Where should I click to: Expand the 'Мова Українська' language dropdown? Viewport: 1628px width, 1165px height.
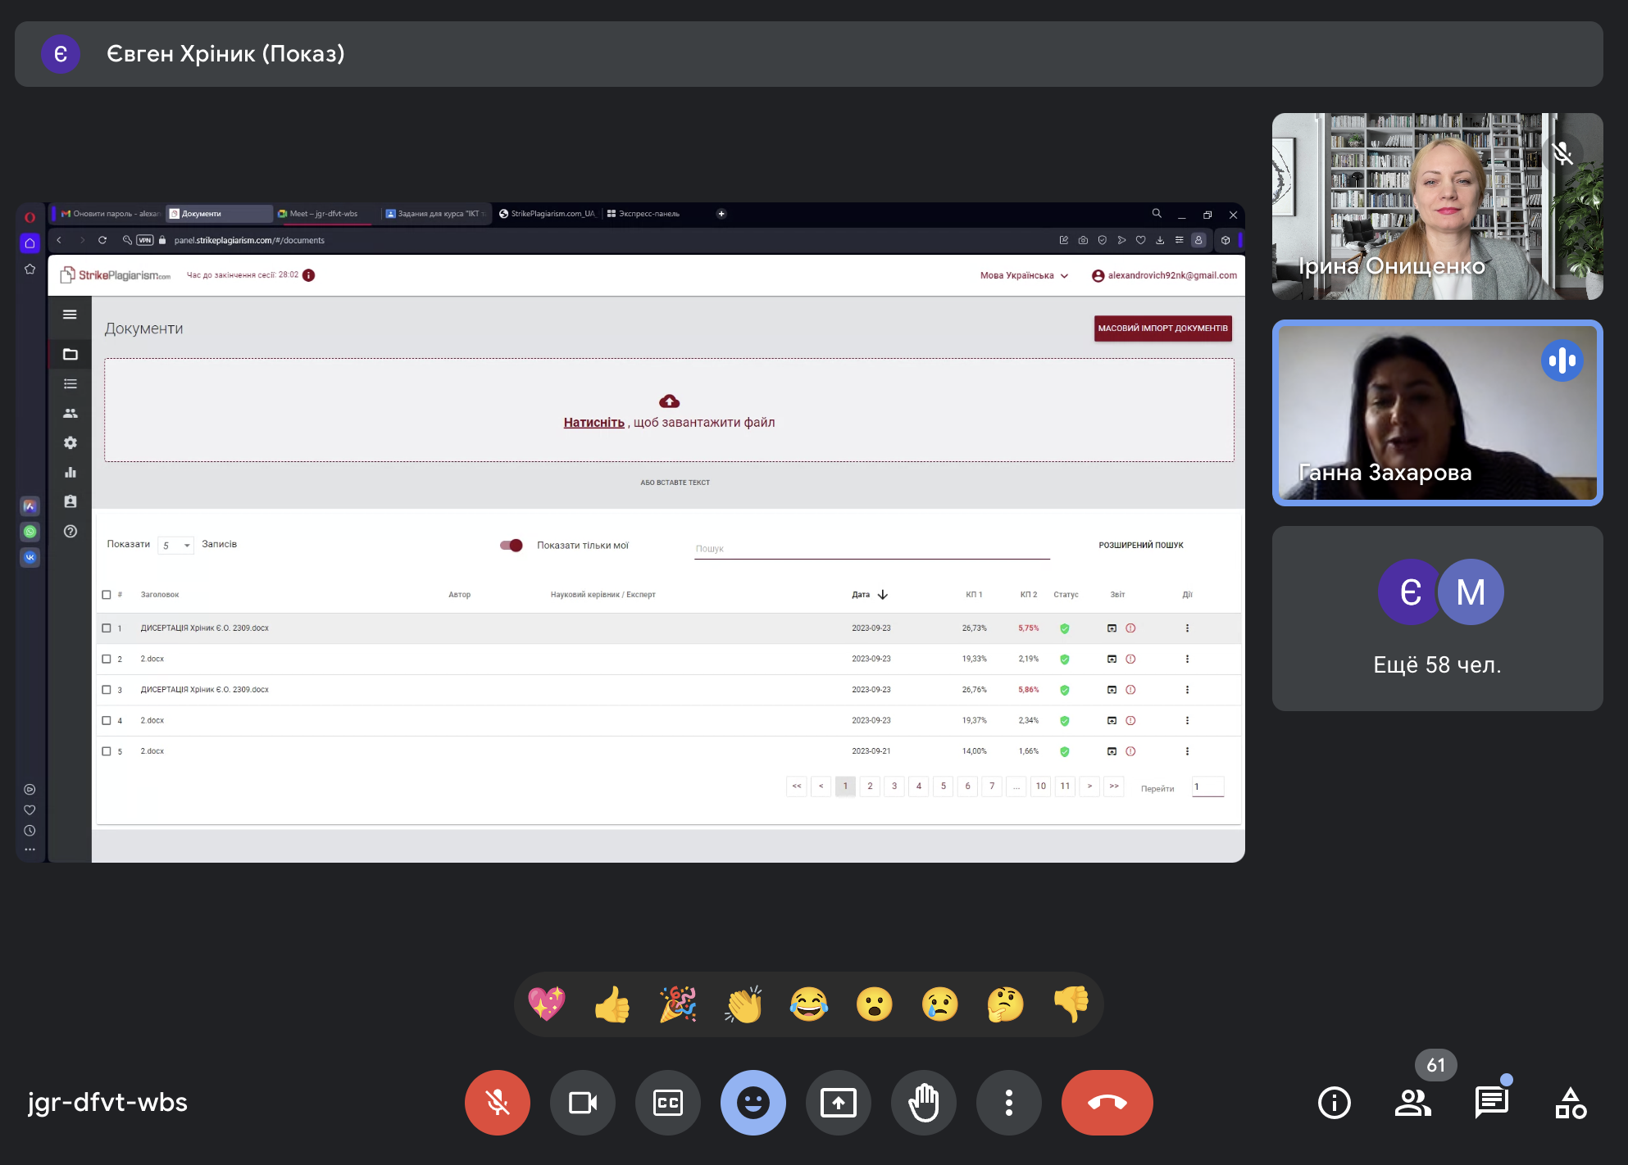click(1024, 276)
